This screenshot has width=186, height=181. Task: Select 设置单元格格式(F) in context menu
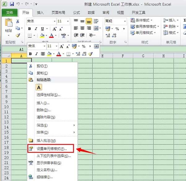(51, 148)
